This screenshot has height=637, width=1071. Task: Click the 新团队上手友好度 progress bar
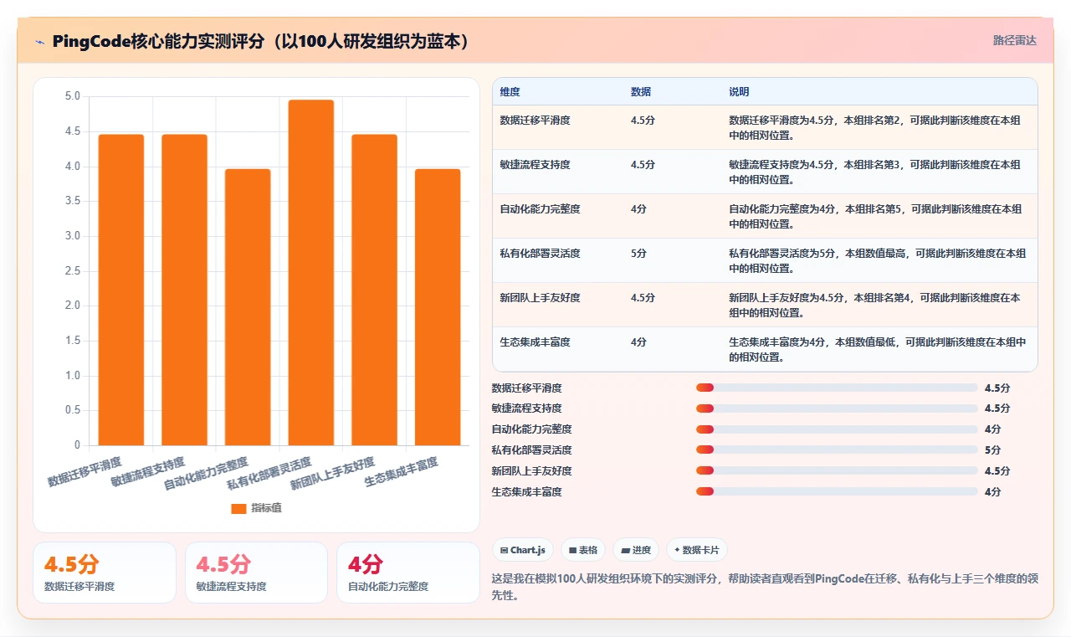(x=837, y=471)
